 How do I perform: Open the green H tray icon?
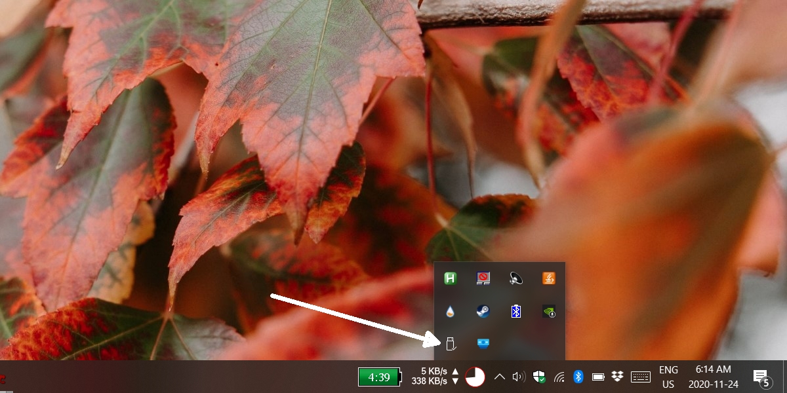pyautogui.click(x=451, y=279)
